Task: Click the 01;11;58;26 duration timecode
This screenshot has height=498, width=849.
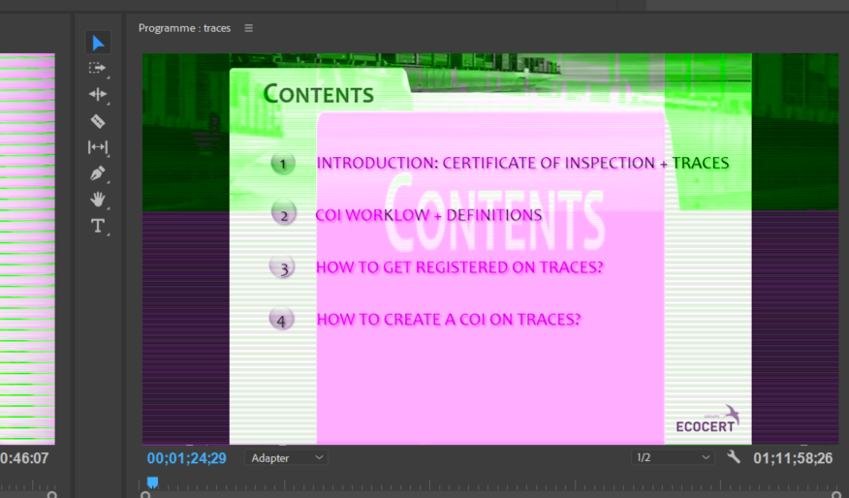Action: (794, 458)
